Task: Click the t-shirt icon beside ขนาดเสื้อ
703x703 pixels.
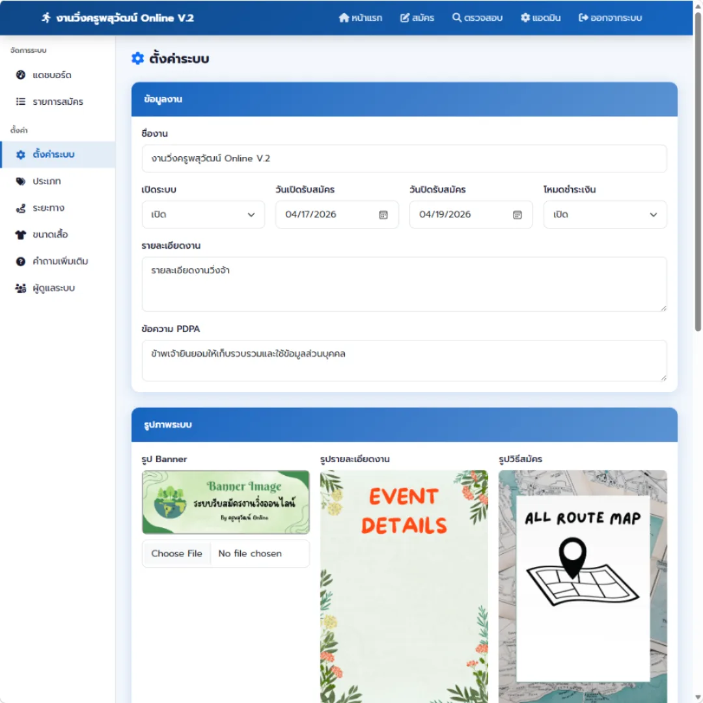Action: pos(21,234)
